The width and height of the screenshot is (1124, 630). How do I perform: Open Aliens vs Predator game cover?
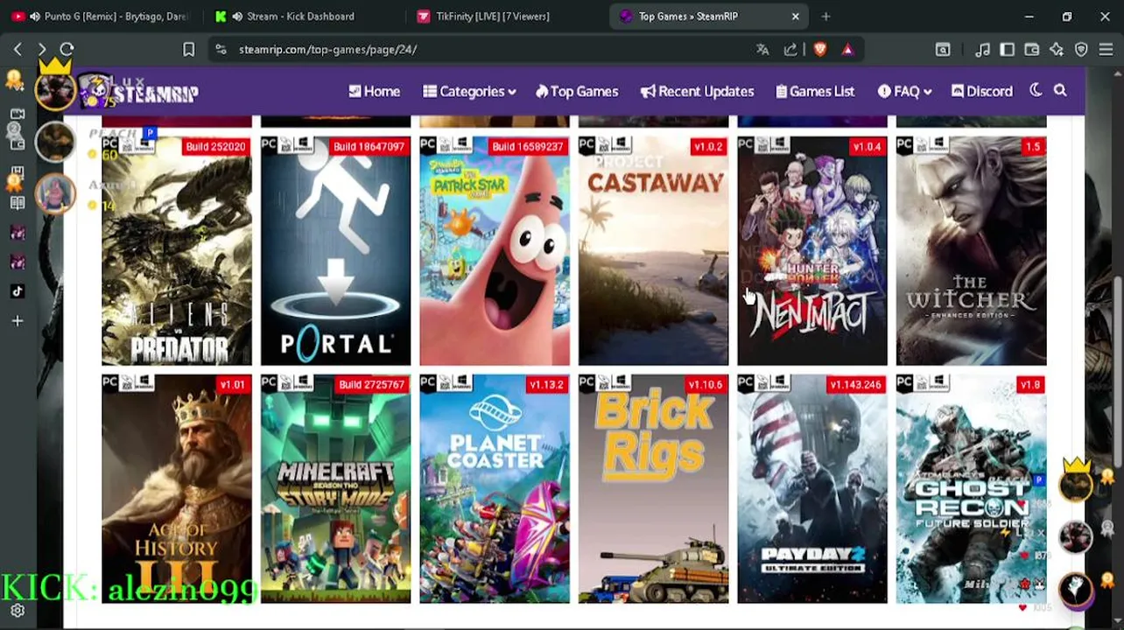pos(177,250)
